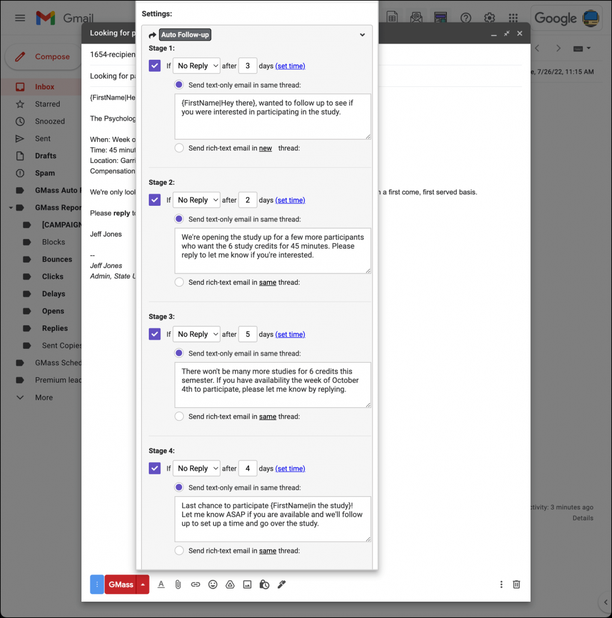
Task: Toggle confidential mode for the draft
Action: (x=264, y=584)
